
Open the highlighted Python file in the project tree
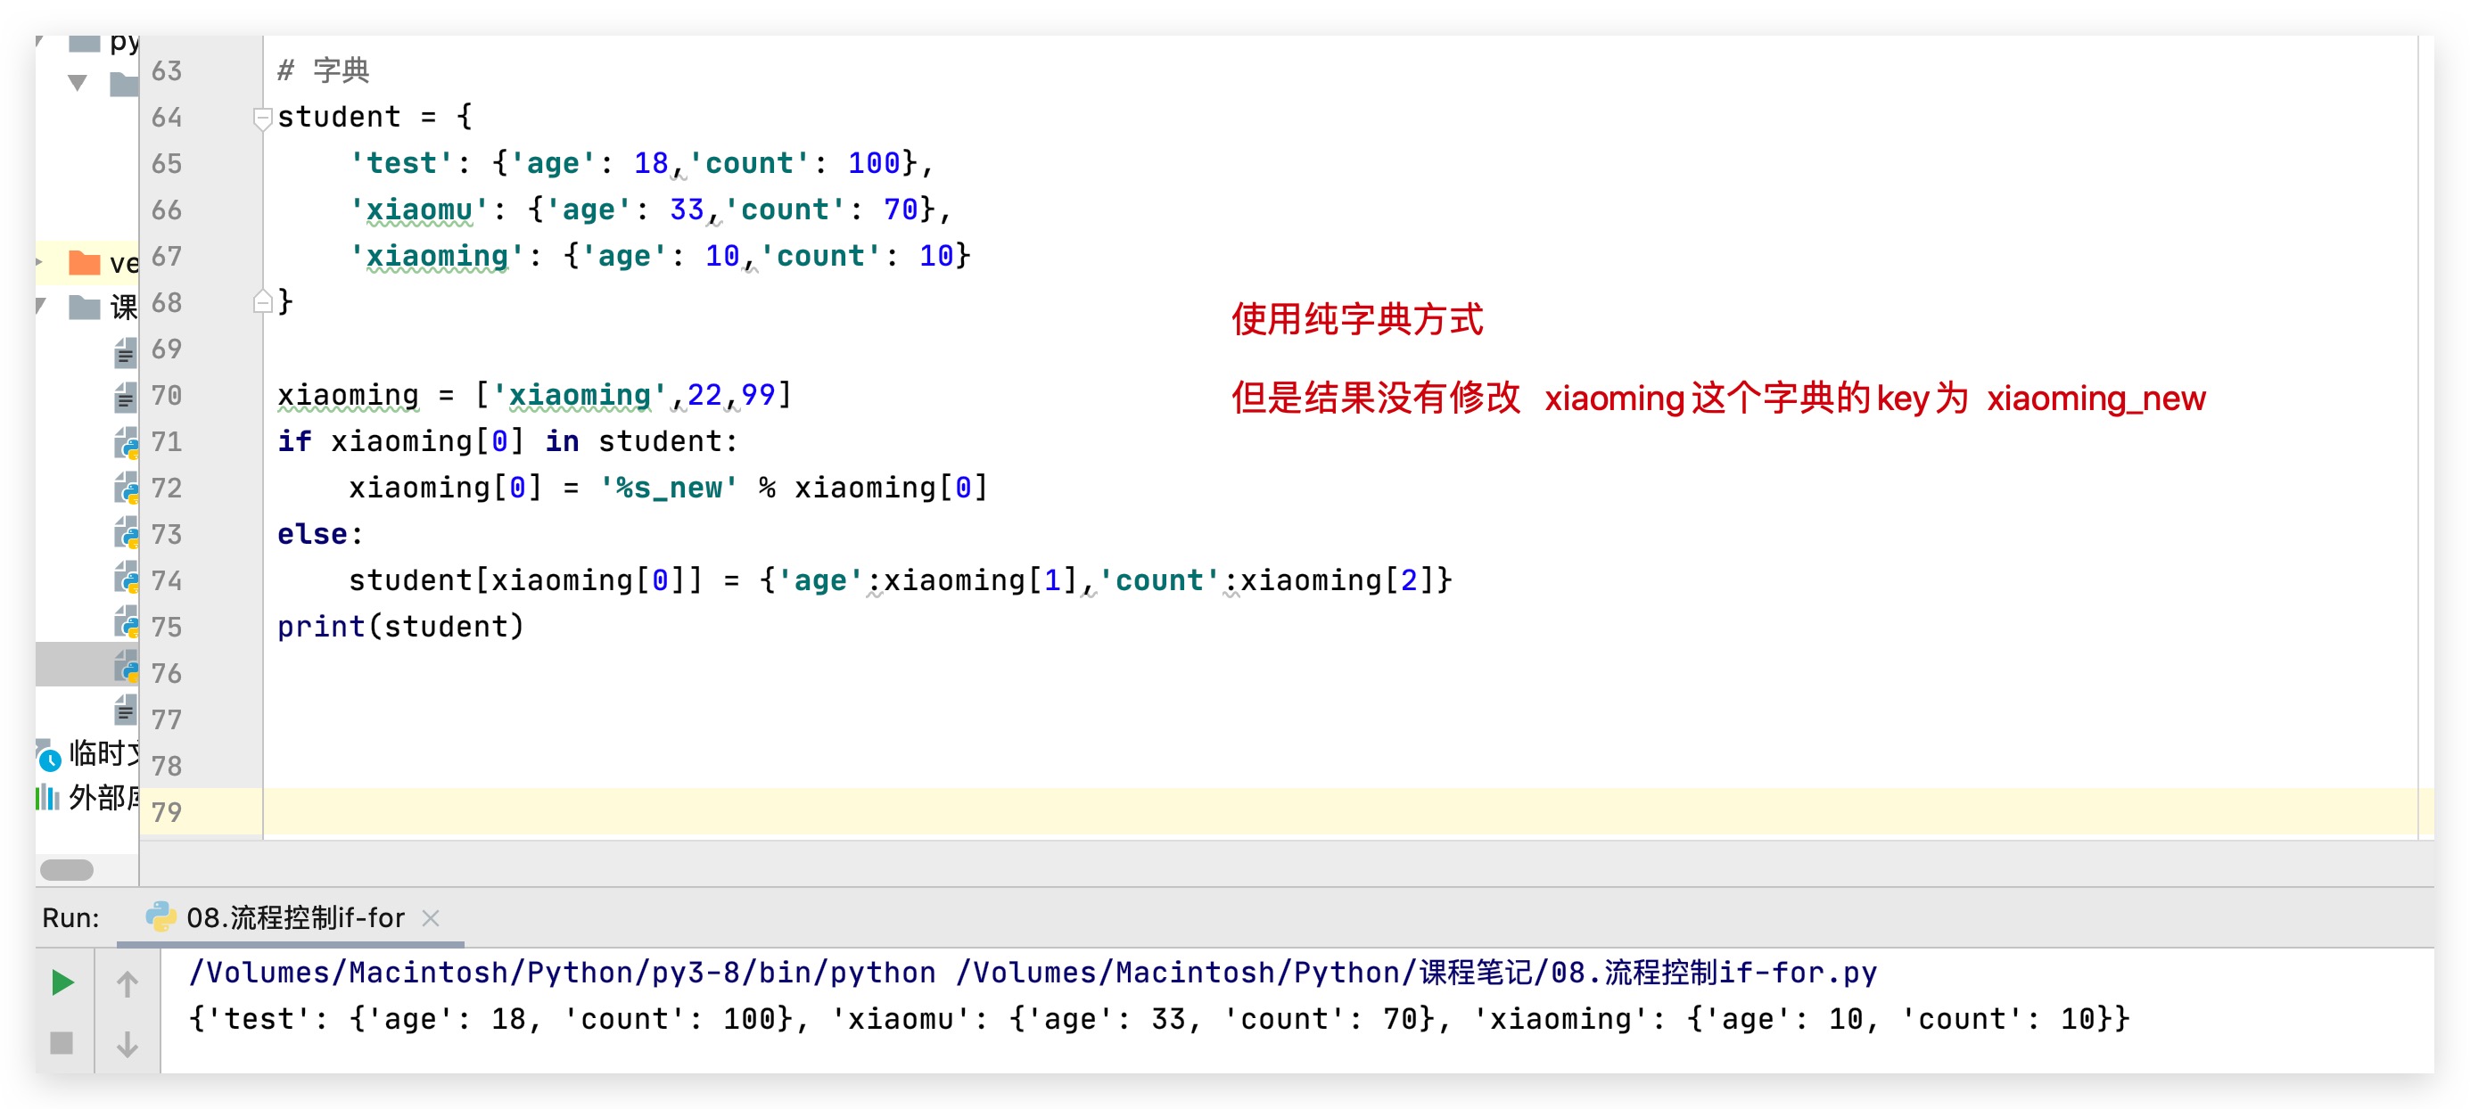[x=126, y=664]
